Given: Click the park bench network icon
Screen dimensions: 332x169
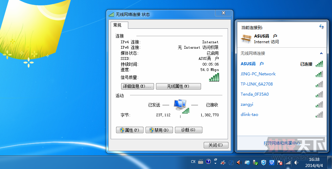Looking at the screenshot, I should 246,39.
